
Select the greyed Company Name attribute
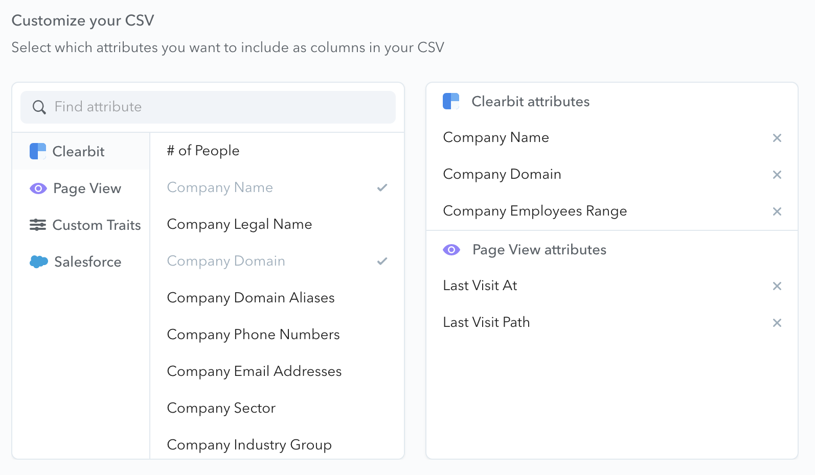pos(277,187)
